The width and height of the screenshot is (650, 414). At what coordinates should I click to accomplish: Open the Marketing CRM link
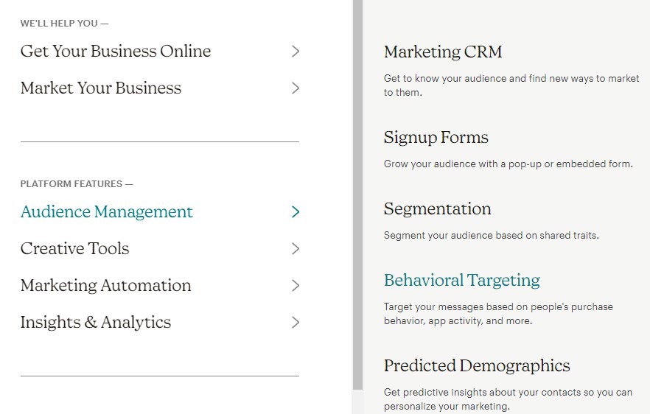(443, 52)
